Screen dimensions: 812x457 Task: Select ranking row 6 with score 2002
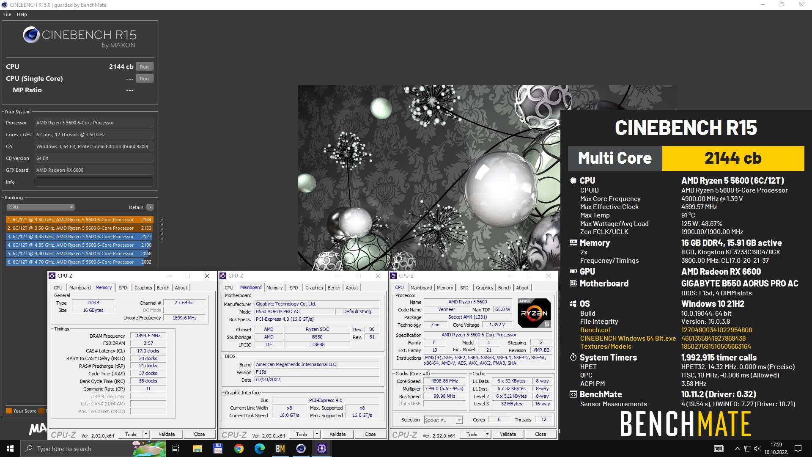[x=80, y=262]
